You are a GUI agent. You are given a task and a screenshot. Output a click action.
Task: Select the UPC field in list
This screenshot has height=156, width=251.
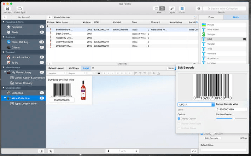tap(224, 39)
